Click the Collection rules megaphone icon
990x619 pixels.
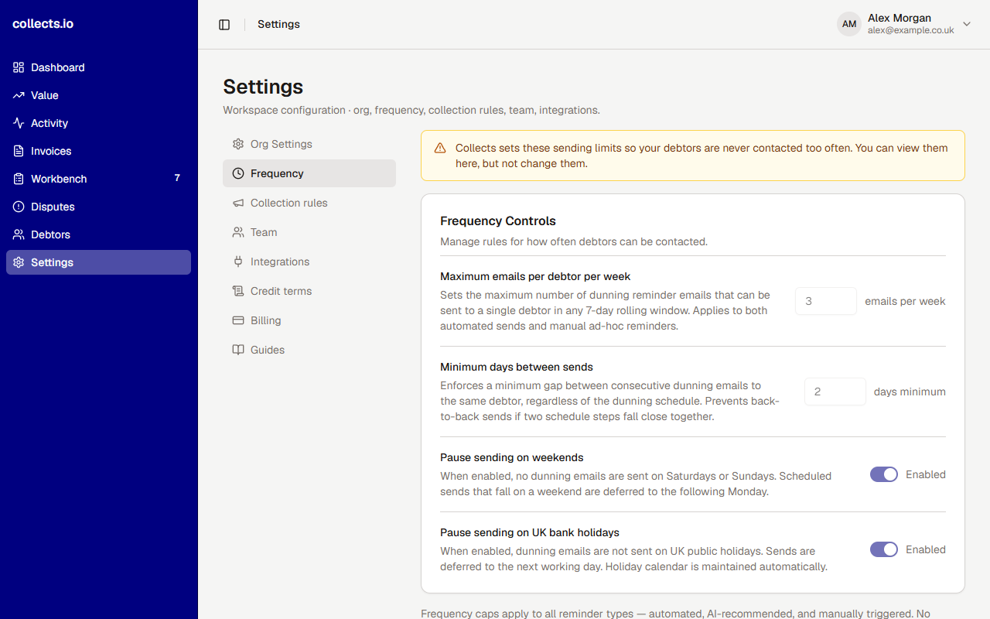[x=238, y=203]
